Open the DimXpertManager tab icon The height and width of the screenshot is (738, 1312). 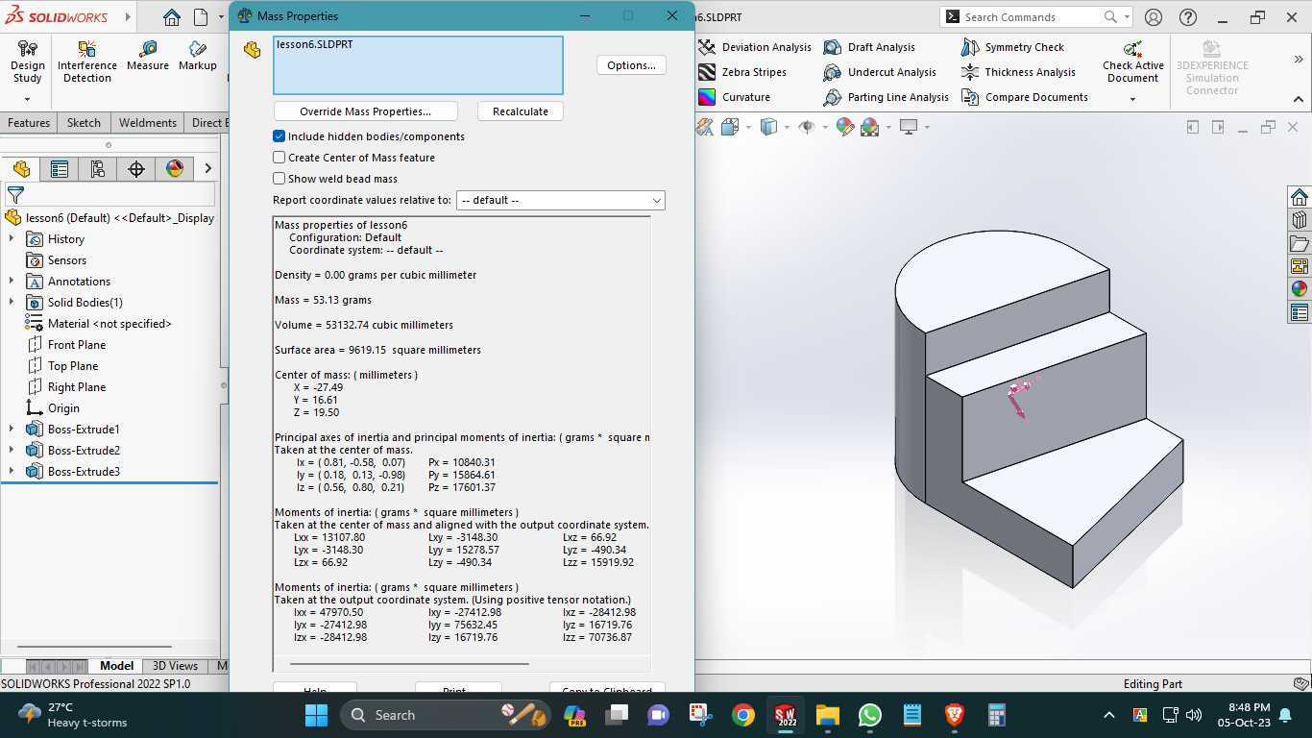(136, 169)
